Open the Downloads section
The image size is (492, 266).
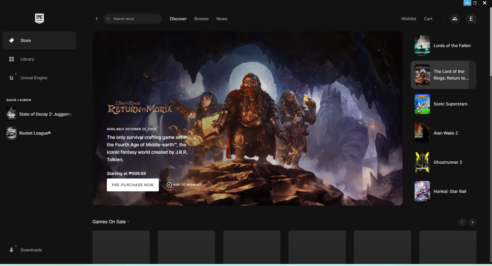[x=39, y=250]
